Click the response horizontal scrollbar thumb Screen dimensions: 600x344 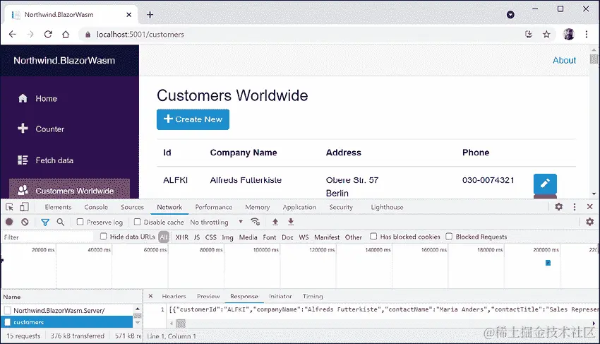181,324
